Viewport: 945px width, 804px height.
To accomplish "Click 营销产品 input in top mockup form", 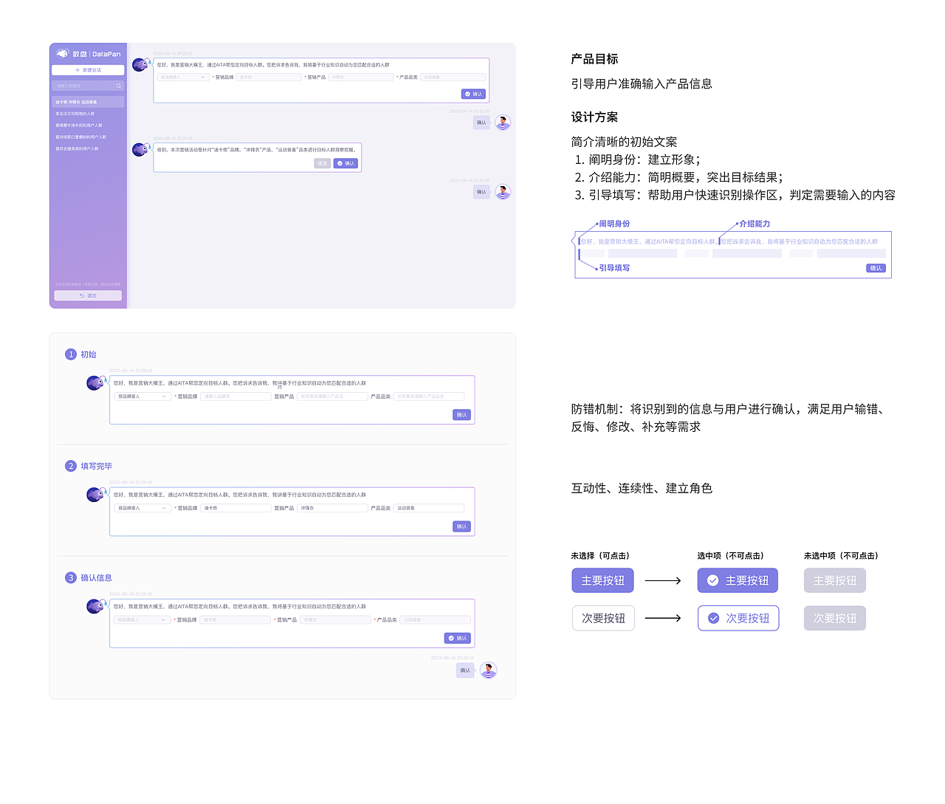I will (361, 77).
